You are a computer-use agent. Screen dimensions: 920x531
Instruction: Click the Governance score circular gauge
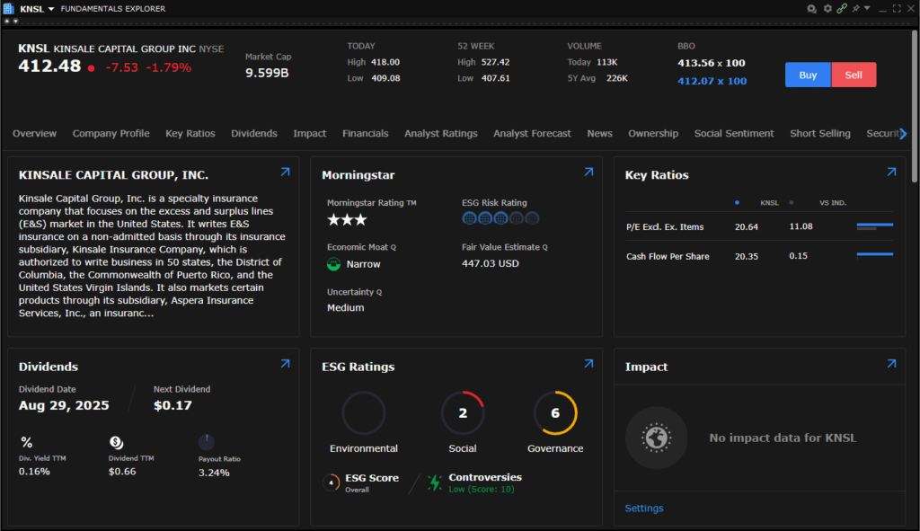click(x=554, y=413)
